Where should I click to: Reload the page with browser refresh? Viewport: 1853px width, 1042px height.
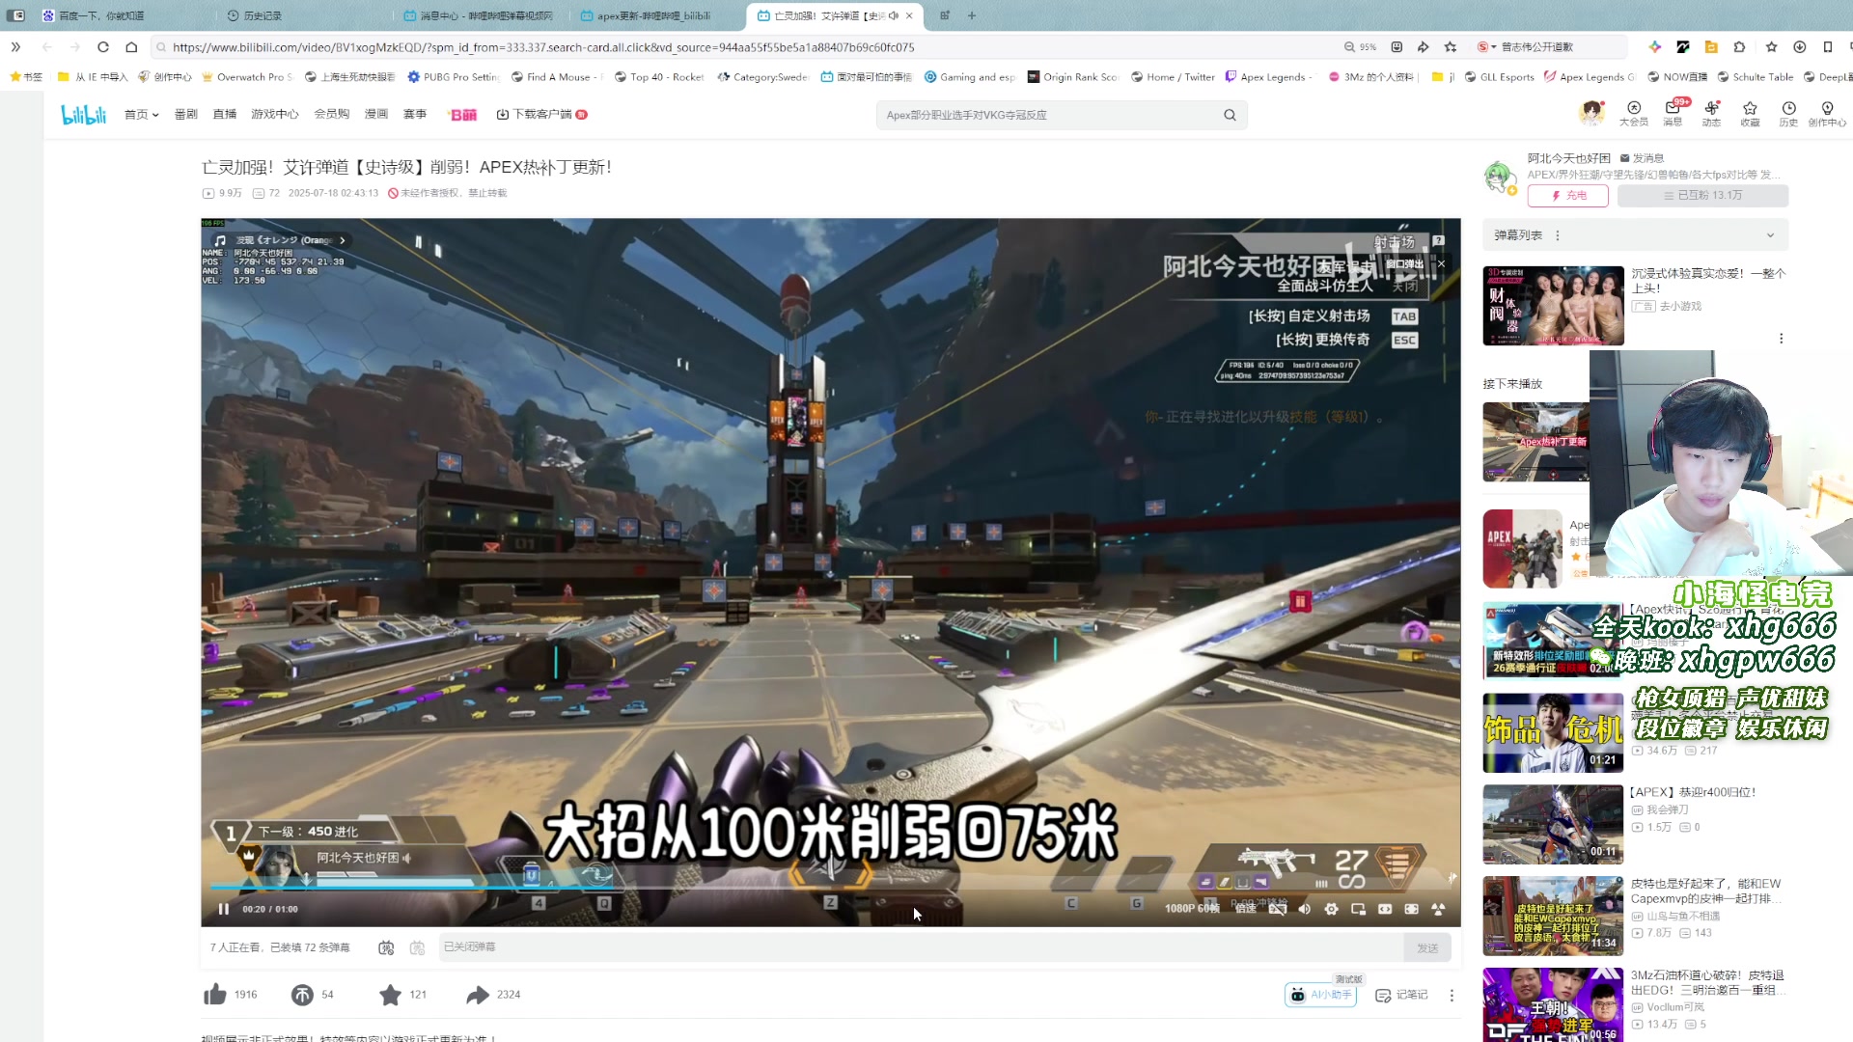(102, 47)
